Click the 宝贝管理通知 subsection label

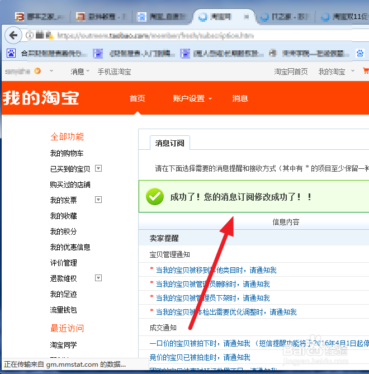click(x=169, y=254)
